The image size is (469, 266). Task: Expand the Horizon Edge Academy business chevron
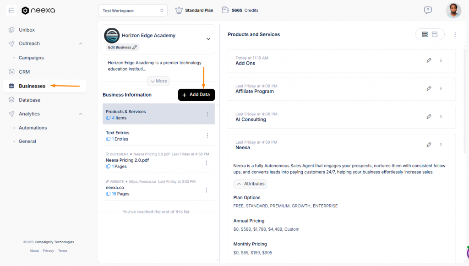click(x=208, y=39)
